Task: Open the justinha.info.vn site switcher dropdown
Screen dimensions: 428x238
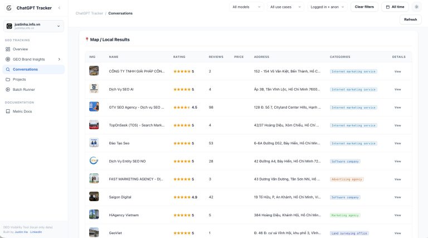Action: 33,26
